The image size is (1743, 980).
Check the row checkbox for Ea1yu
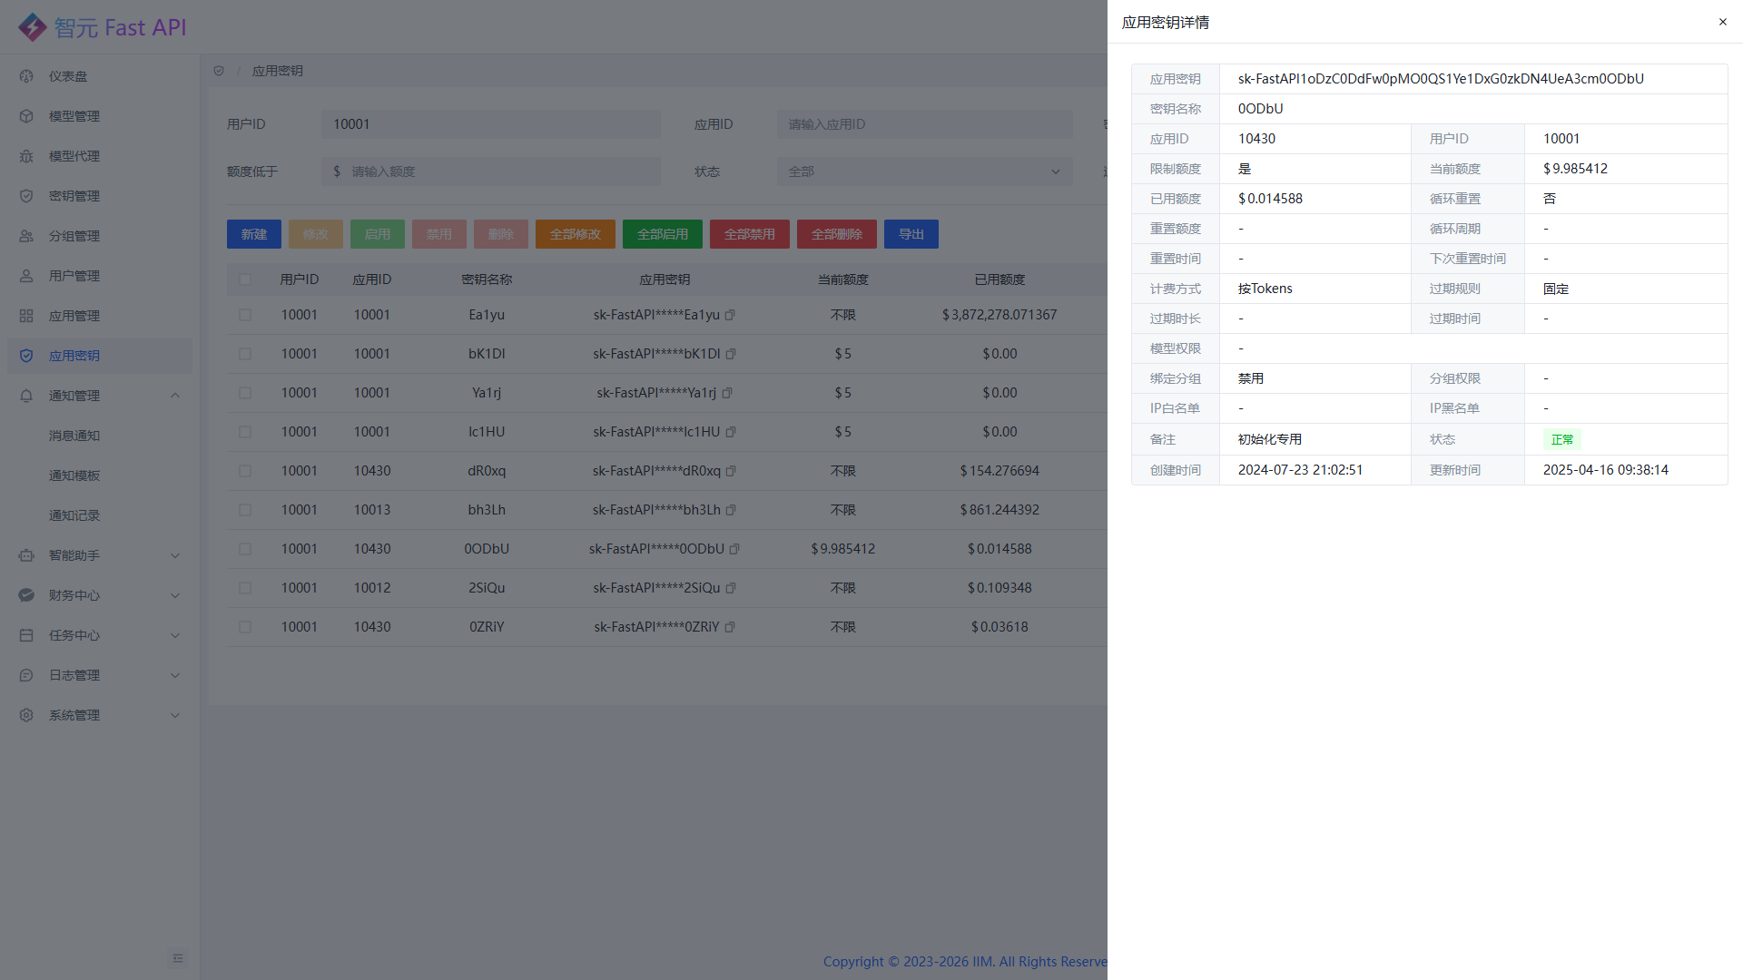click(245, 315)
